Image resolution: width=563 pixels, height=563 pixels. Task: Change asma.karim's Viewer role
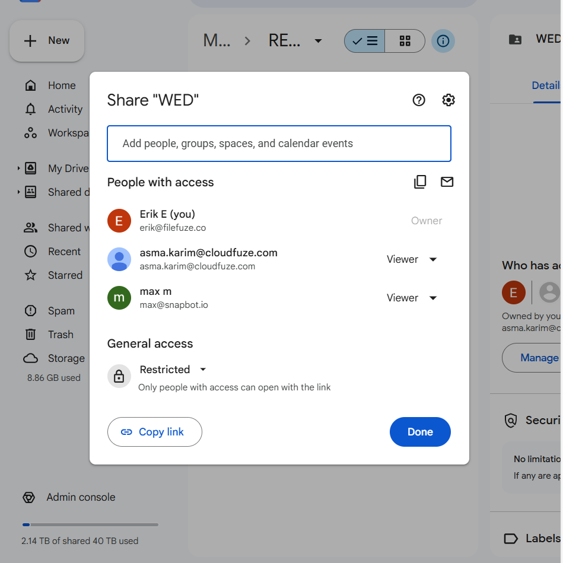(x=412, y=259)
